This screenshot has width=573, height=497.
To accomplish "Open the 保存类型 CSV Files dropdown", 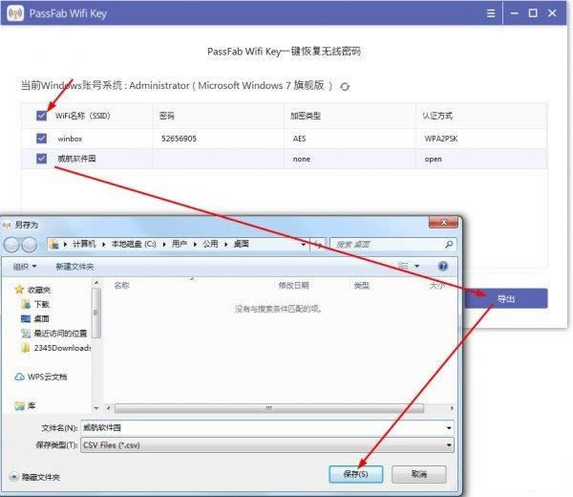I will pyautogui.click(x=267, y=445).
